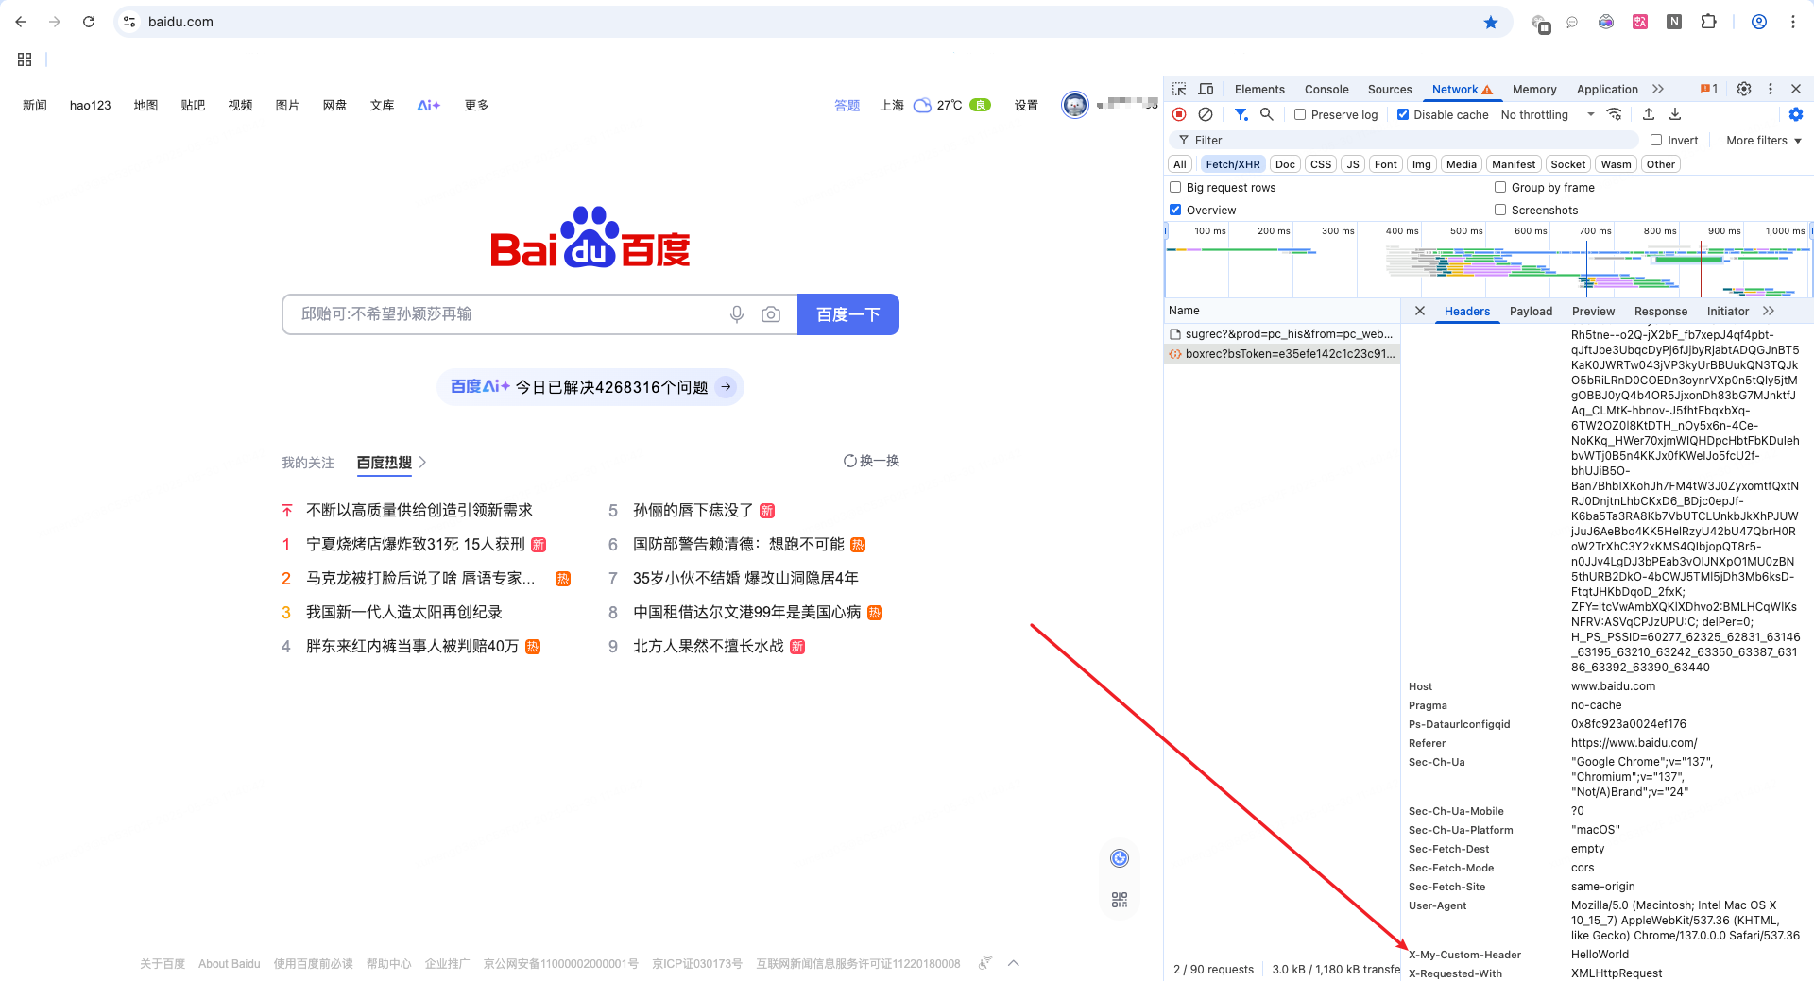Click the DevTools inspect element picker icon
This screenshot has height=981, width=1814.
pyautogui.click(x=1179, y=89)
